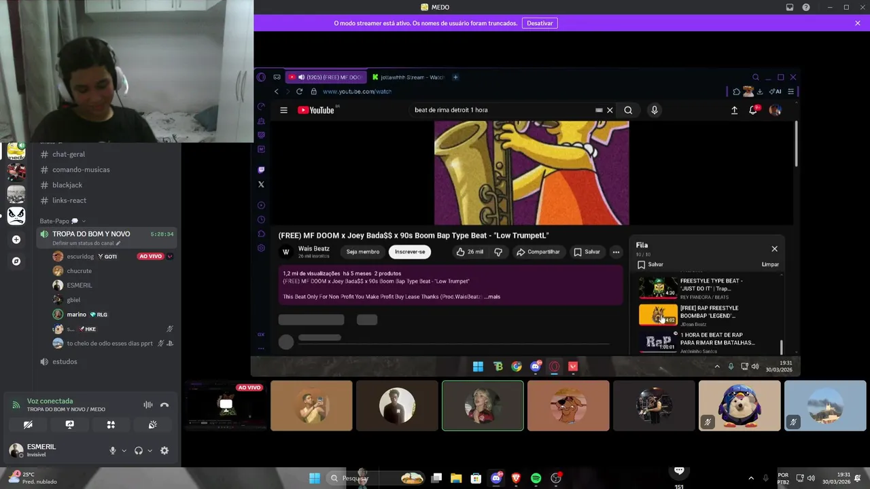The image size is (870, 489).
Task: Open YouTube hamburger menu in stream
Action: (x=283, y=110)
